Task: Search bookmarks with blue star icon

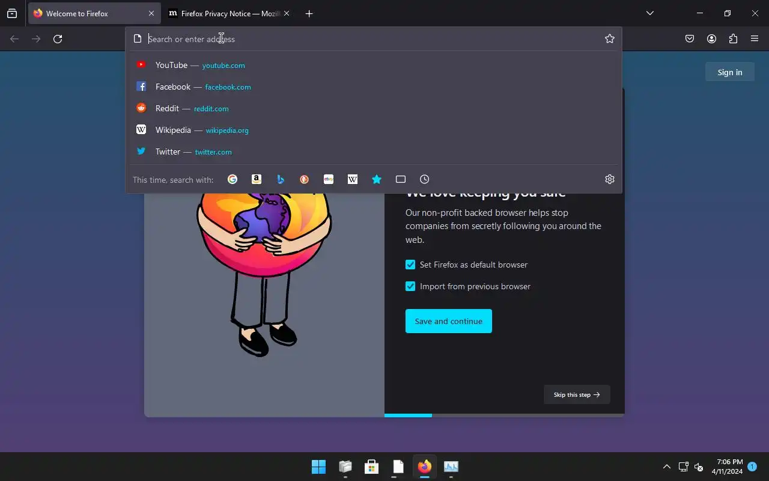Action: [377, 179]
